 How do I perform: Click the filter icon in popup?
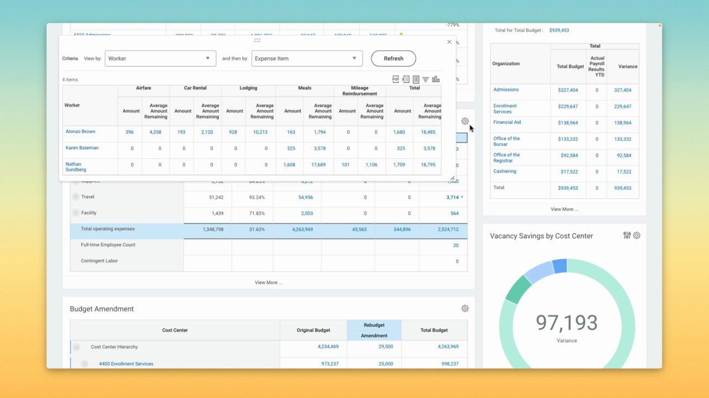(x=425, y=80)
